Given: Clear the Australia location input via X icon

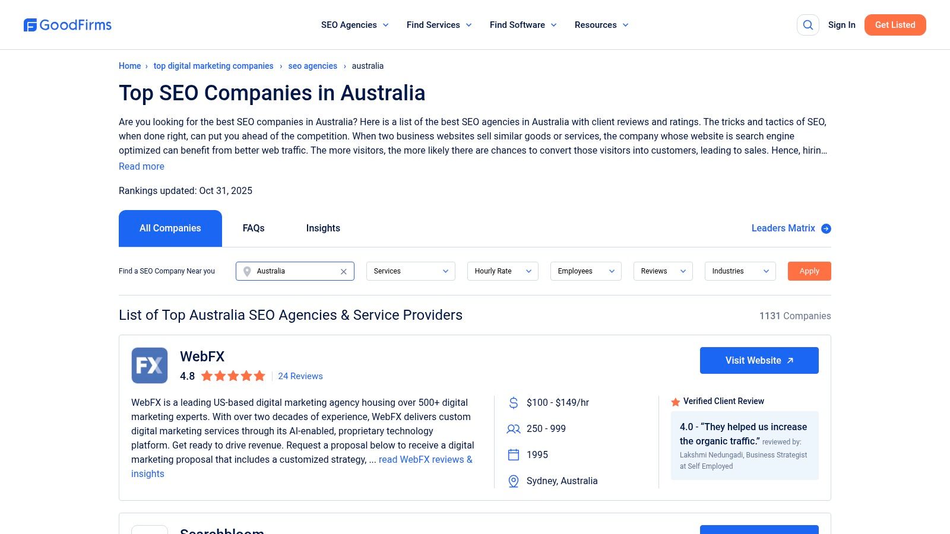Looking at the screenshot, I should point(343,271).
